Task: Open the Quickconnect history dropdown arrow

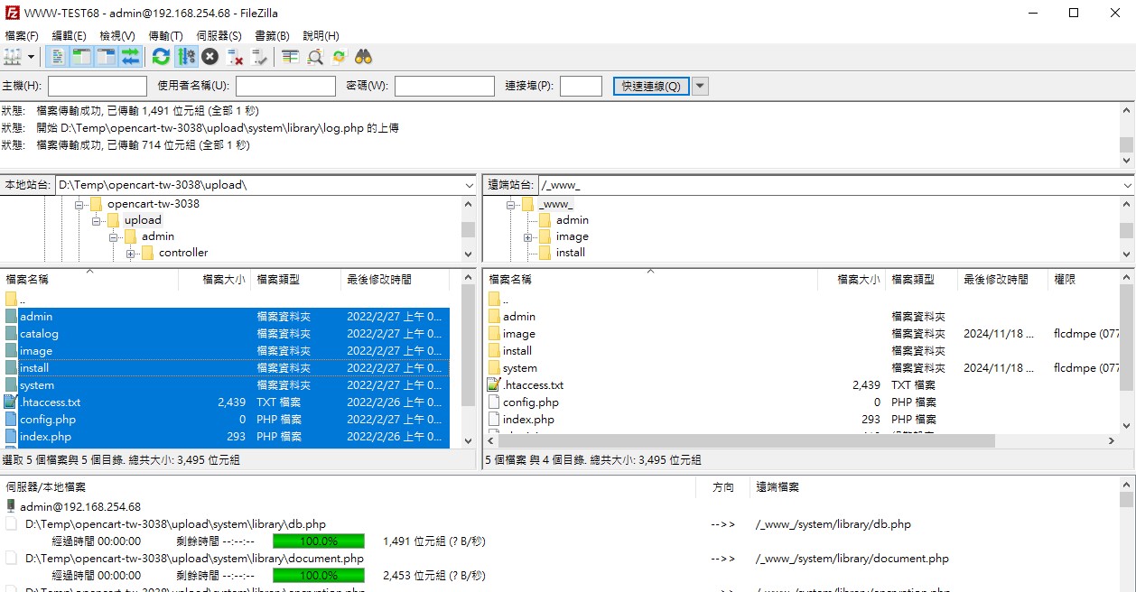Action: (x=700, y=86)
